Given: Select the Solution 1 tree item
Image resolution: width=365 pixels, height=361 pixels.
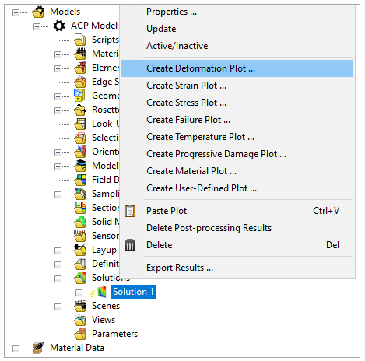Looking at the screenshot, I should [x=133, y=292].
